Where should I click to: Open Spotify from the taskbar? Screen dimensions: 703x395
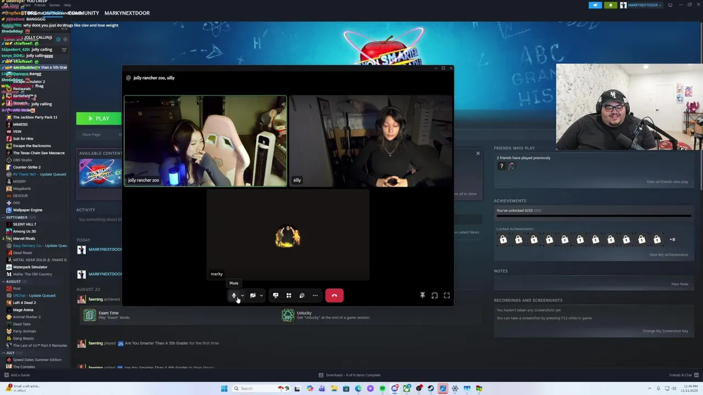pyautogui.click(x=382, y=388)
